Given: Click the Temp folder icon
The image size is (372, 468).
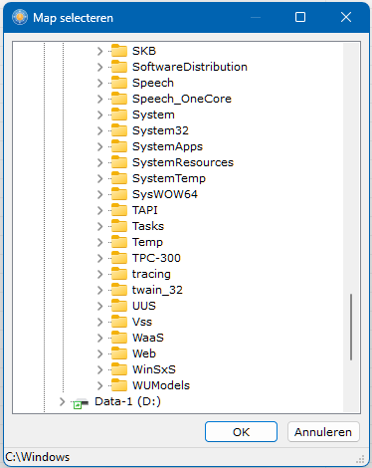Looking at the screenshot, I should click(x=119, y=242).
